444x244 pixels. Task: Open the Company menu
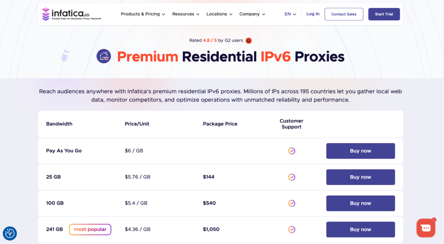[252, 14]
